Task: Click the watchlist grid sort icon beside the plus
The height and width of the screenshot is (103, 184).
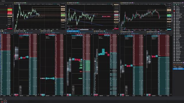Action: tap(176, 5)
